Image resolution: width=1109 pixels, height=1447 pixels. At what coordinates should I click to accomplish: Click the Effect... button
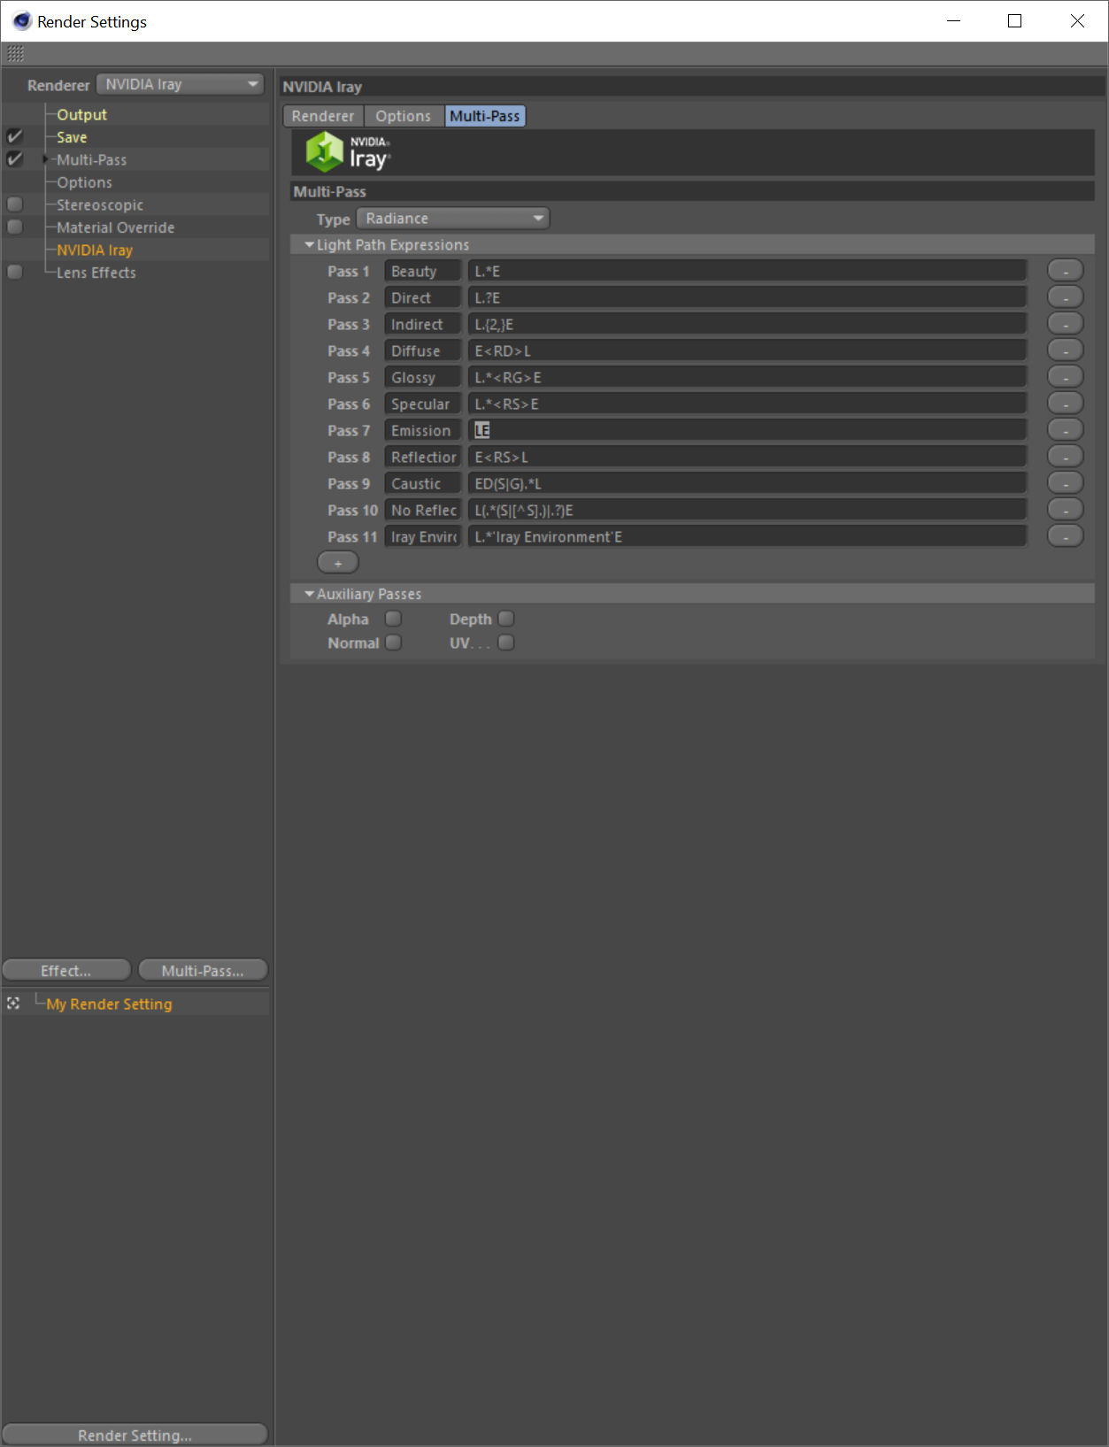click(x=66, y=971)
